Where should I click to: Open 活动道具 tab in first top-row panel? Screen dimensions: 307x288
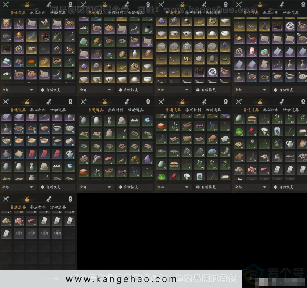point(58,13)
